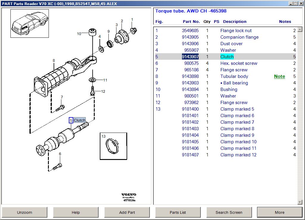Screen dimensions: 305x220
Task: Click the Notes column header
Action: (285, 21)
